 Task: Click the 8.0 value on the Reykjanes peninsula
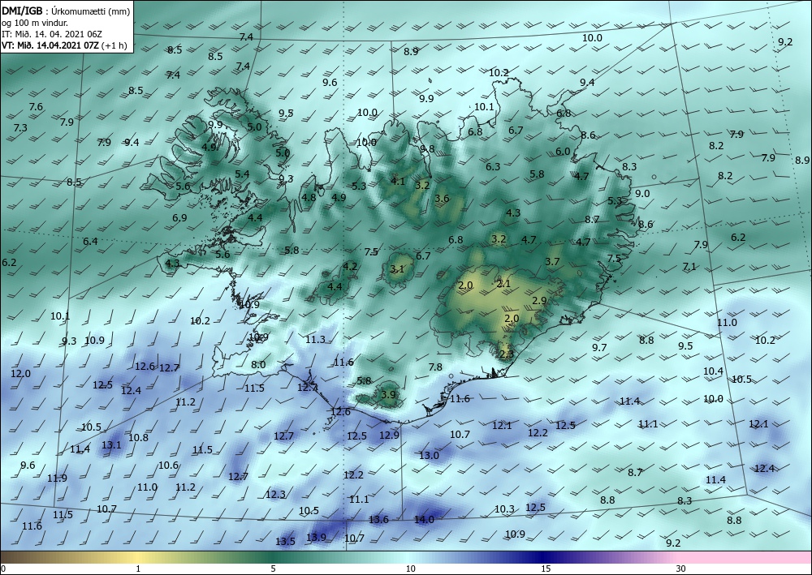258,364
